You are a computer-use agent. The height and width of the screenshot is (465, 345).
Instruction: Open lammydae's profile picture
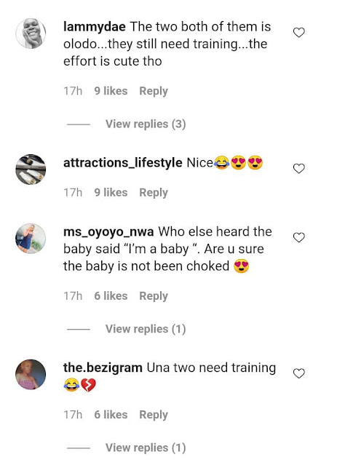click(x=31, y=33)
